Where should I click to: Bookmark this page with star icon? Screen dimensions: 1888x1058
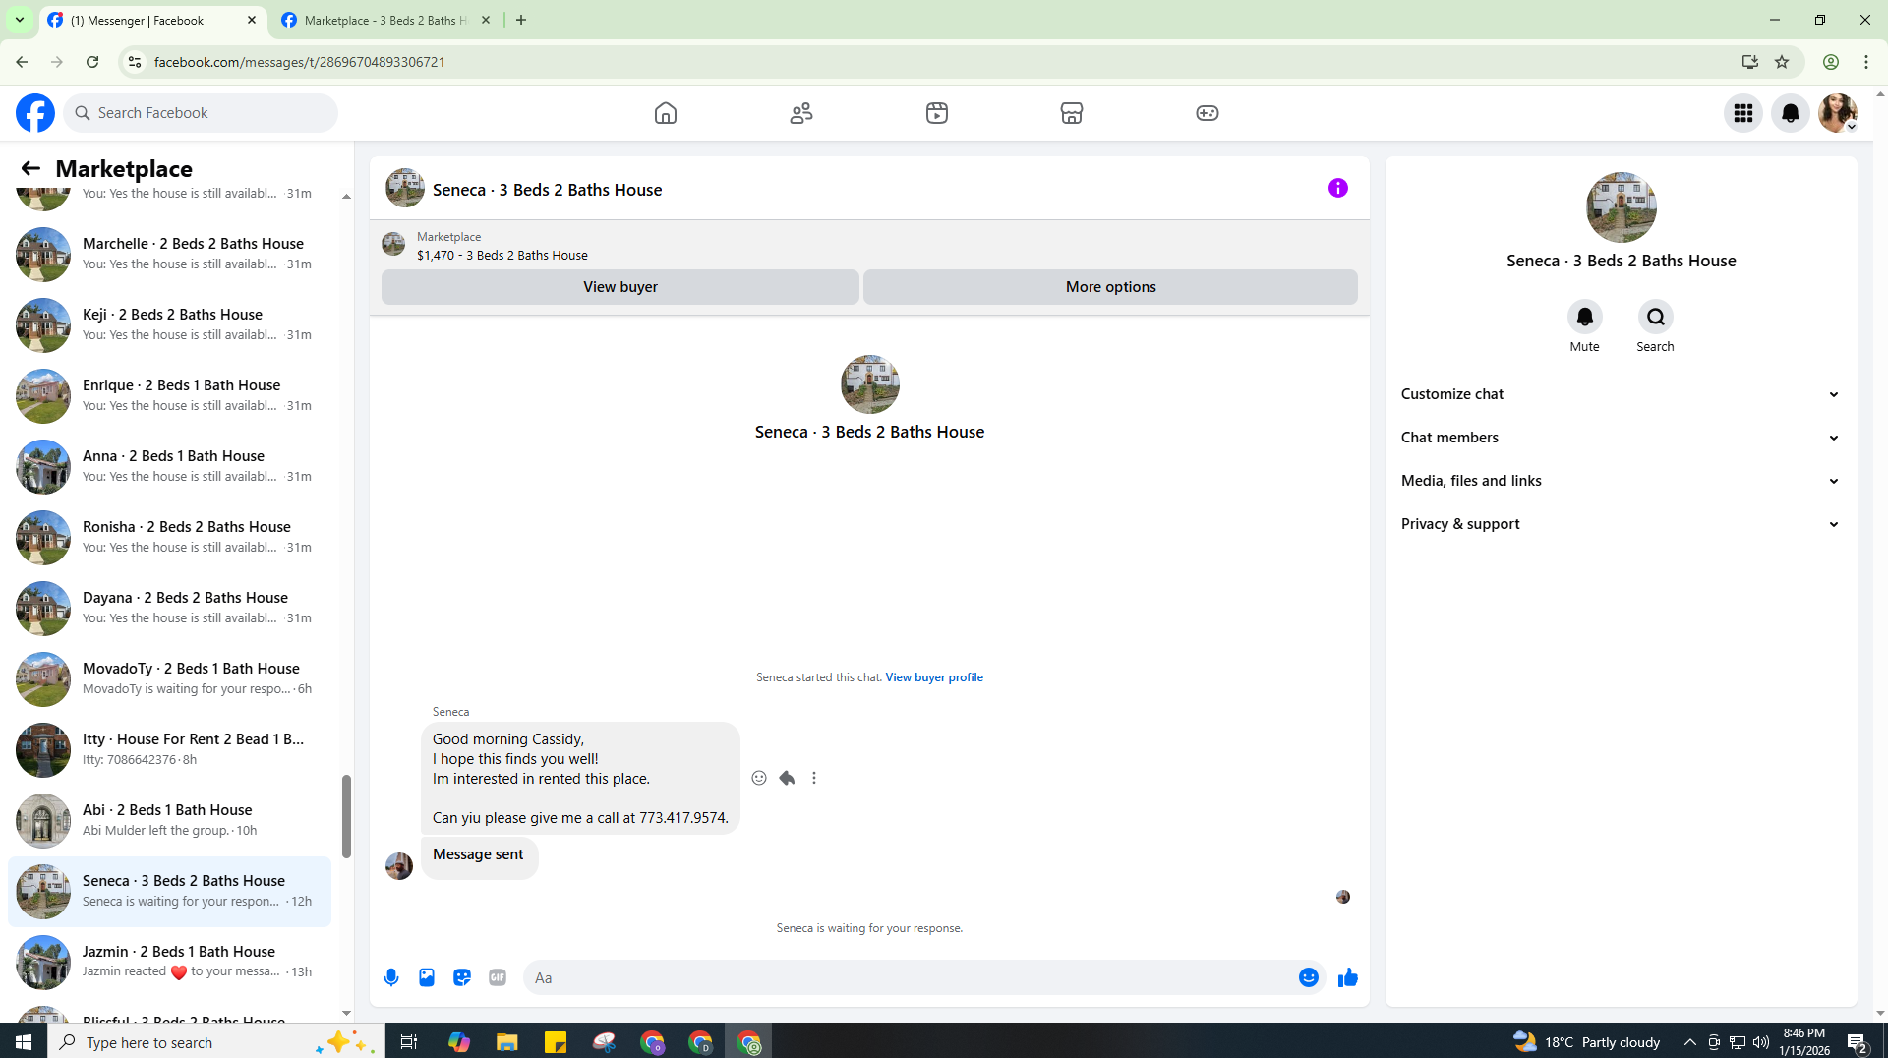click(1782, 62)
